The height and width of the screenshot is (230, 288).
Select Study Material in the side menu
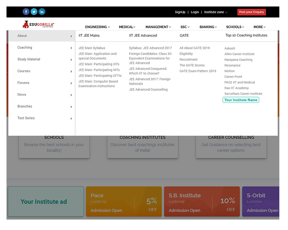coord(29,59)
